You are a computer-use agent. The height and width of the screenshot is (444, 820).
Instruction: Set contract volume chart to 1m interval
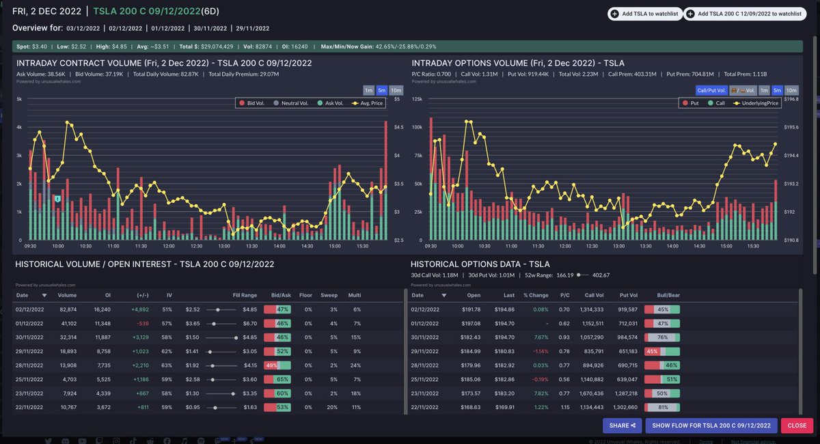[368, 90]
